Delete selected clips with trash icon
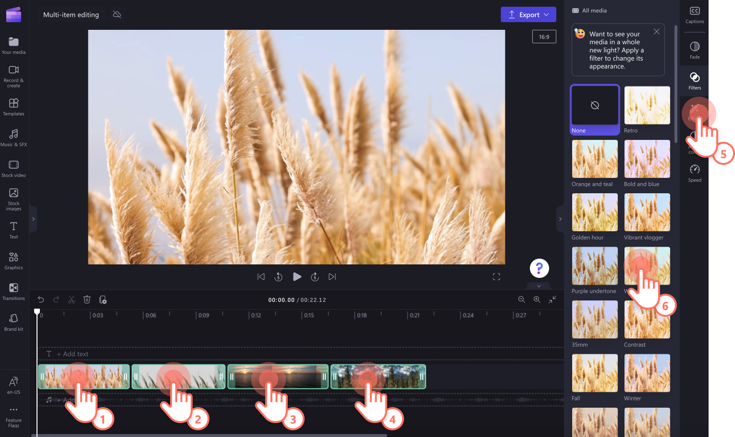This screenshot has height=437, width=735. (x=87, y=300)
